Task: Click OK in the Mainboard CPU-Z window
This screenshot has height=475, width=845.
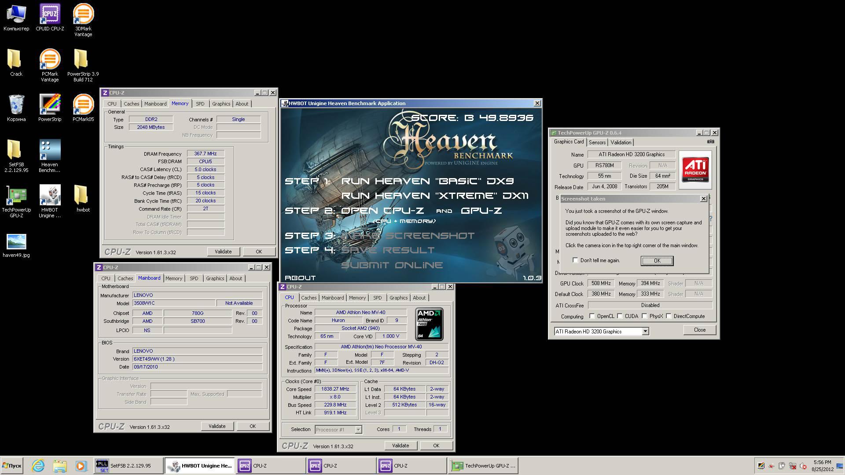Action: (253, 426)
